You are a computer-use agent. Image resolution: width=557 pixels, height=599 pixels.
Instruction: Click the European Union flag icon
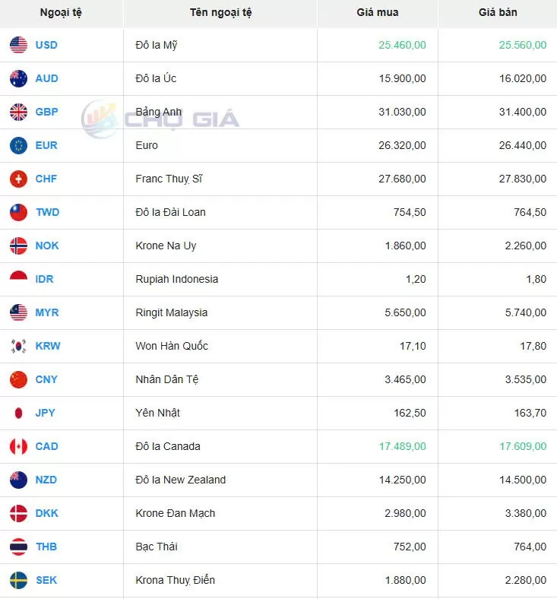[x=19, y=145]
